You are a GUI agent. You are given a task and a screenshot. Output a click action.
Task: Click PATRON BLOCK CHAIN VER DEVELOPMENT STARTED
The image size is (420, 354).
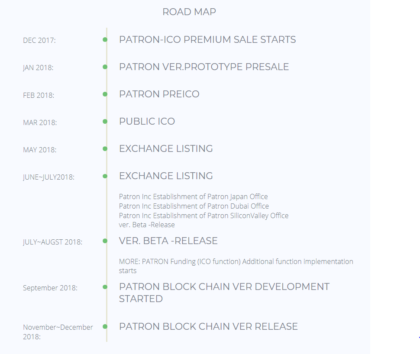pyautogui.click(x=224, y=293)
